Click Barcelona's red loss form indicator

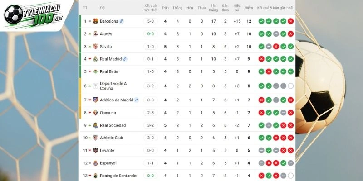tap(291, 21)
